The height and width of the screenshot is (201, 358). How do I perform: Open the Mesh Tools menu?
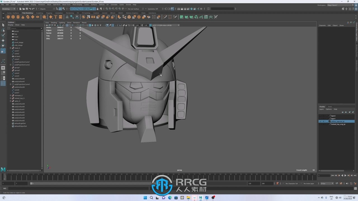pos(66,5)
